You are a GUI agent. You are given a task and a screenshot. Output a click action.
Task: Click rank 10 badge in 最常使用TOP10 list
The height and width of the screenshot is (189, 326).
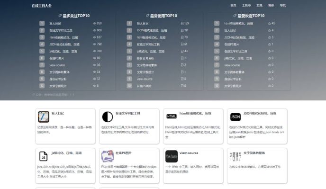[x=129, y=86]
